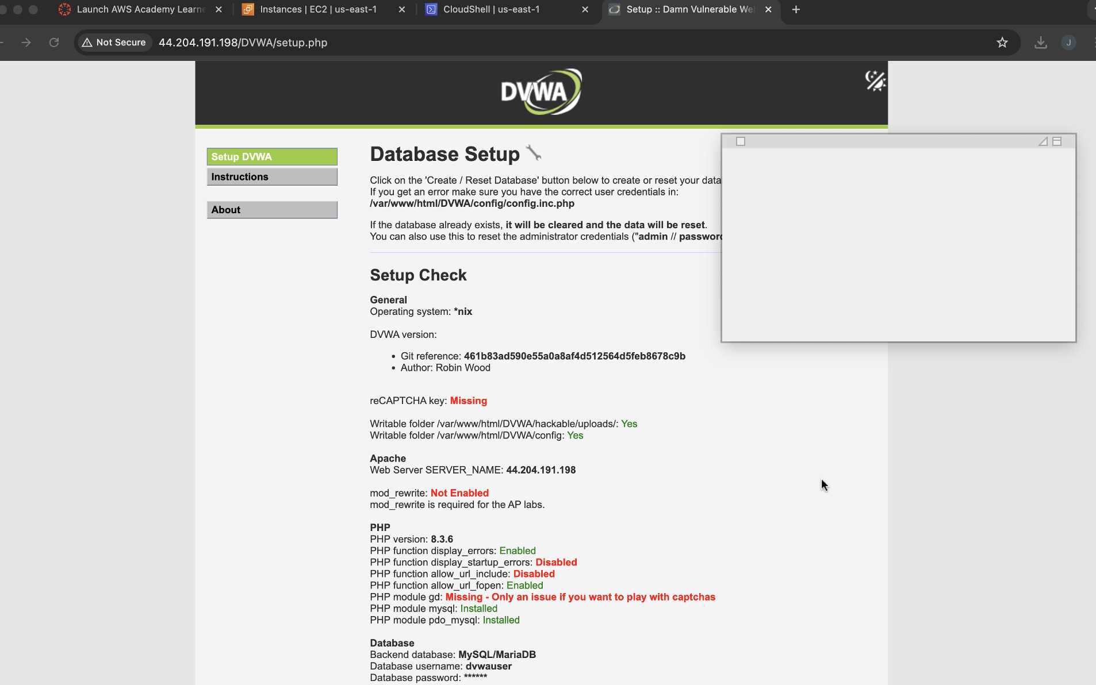Toggle the DVWA dark mode theme icon
Viewport: 1096px width, 685px height.
pos(875,81)
